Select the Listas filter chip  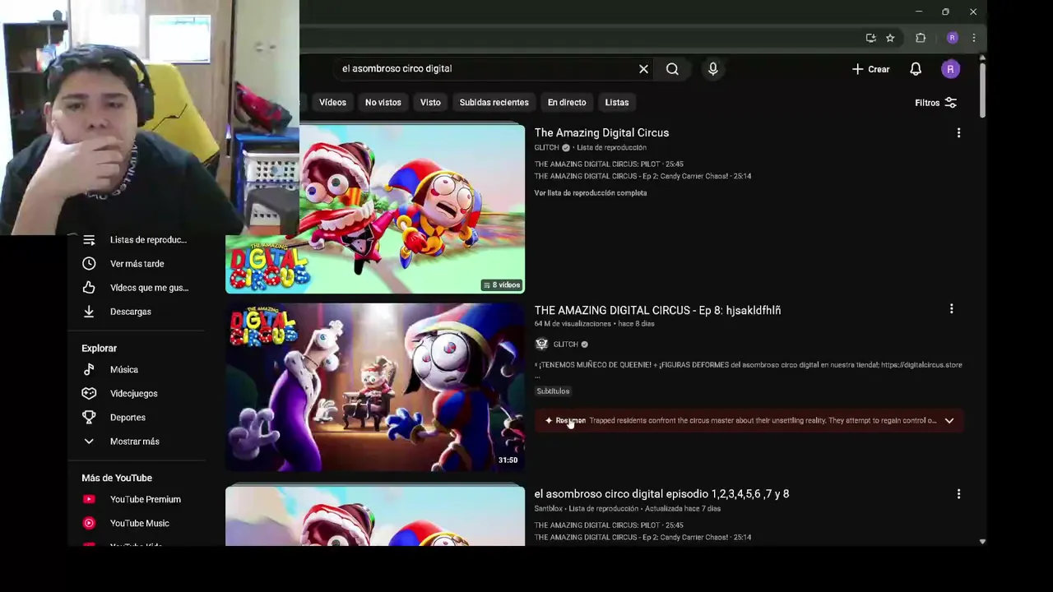point(616,103)
